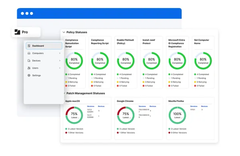
Task: Click Set Computer Name 80% completed ring
Action: coord(203,61)
